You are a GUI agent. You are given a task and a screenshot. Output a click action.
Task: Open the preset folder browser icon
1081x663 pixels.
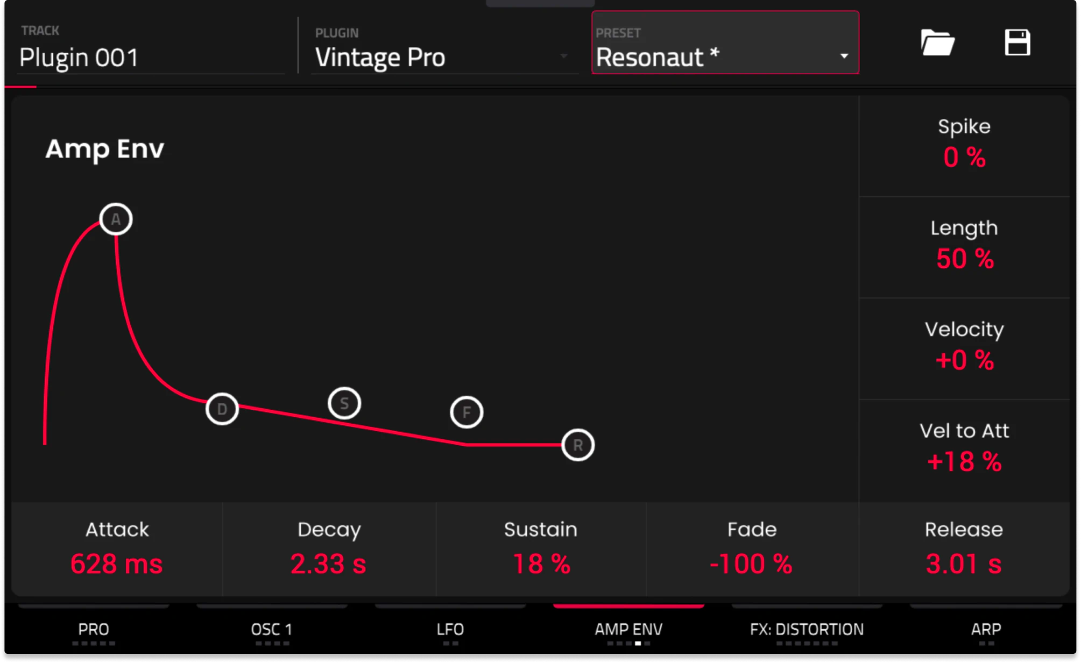937,42
